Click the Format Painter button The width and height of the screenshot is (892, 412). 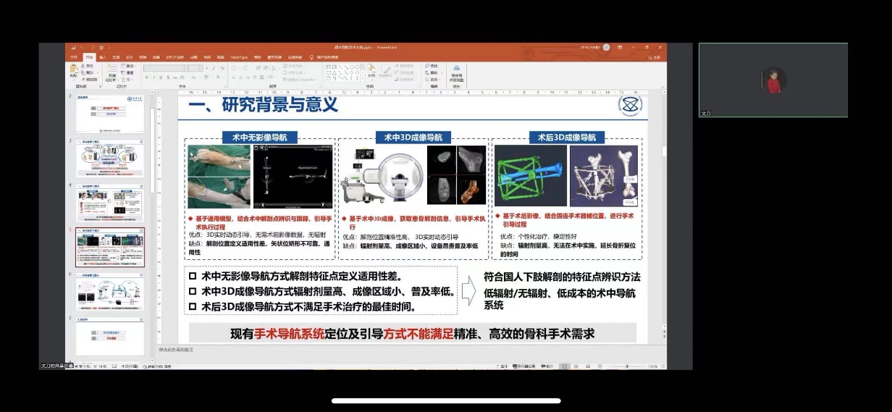tap(90, 79)
